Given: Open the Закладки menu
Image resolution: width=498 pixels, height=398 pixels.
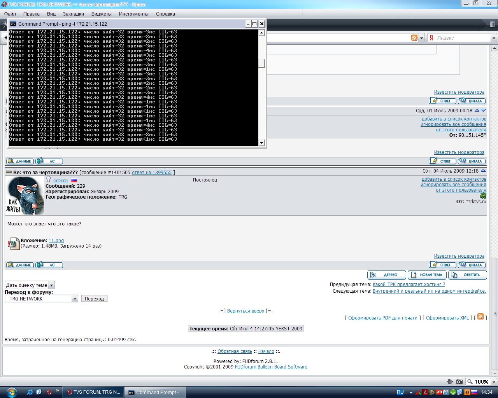Looking at the screenshot, I should (x=74, y=14).
